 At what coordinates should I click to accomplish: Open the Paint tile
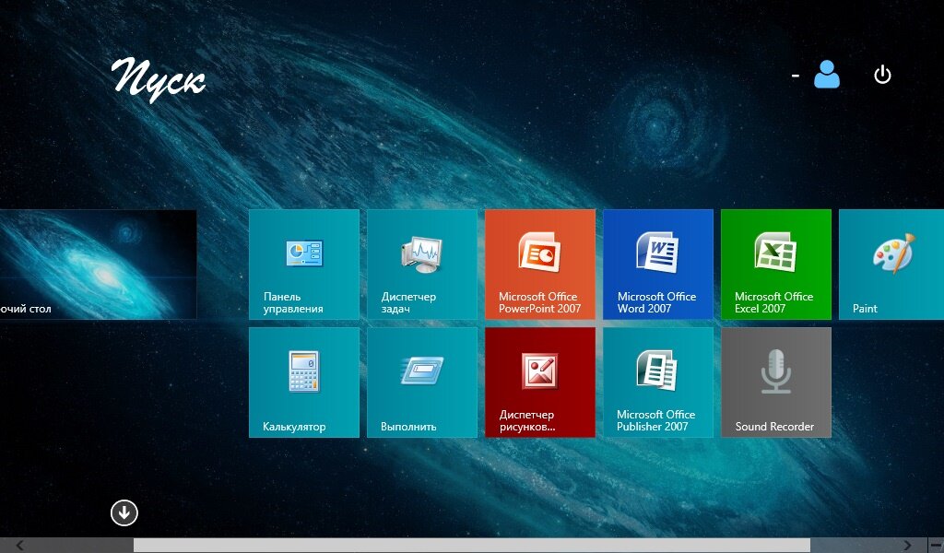click(x=891, y=265)
